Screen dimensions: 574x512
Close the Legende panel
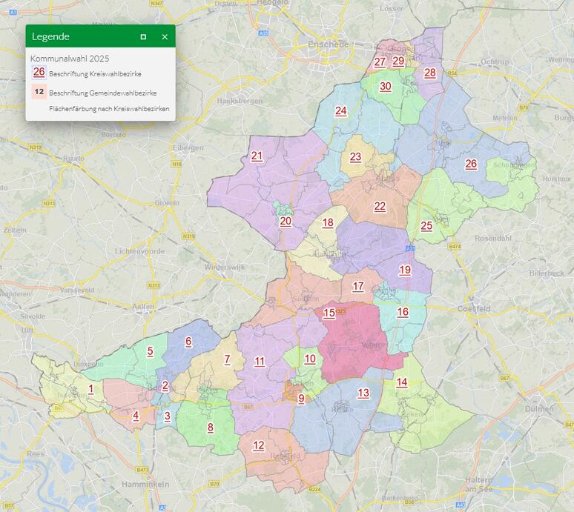[165, 36]
